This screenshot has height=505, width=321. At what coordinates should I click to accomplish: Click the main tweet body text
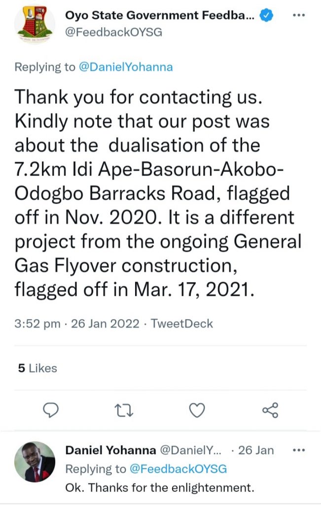point(158,193)
